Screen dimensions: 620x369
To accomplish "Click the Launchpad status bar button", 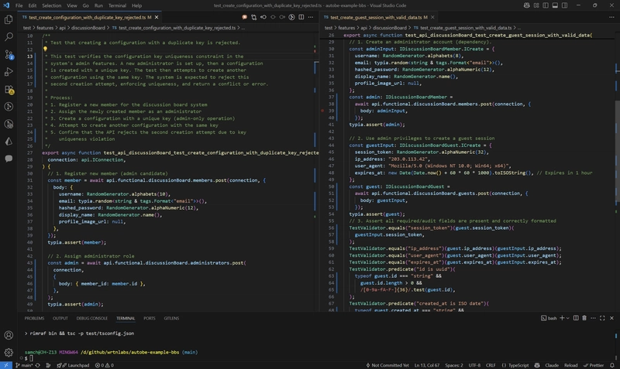I will click(77, 364).
